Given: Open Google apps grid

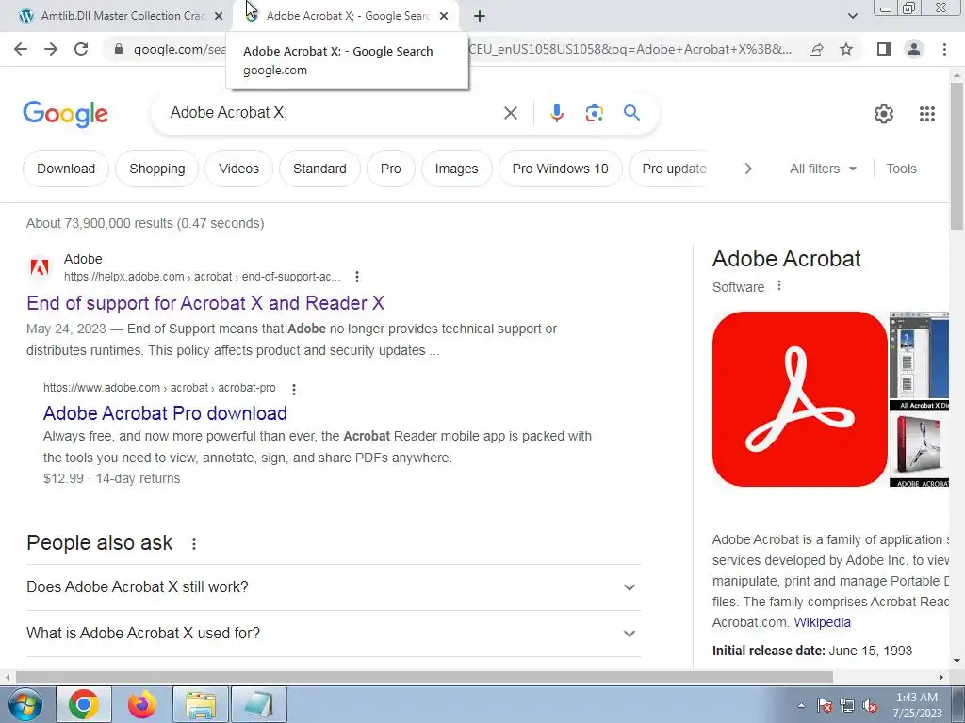Looking at the screenshot, I should tap(927, 114).
